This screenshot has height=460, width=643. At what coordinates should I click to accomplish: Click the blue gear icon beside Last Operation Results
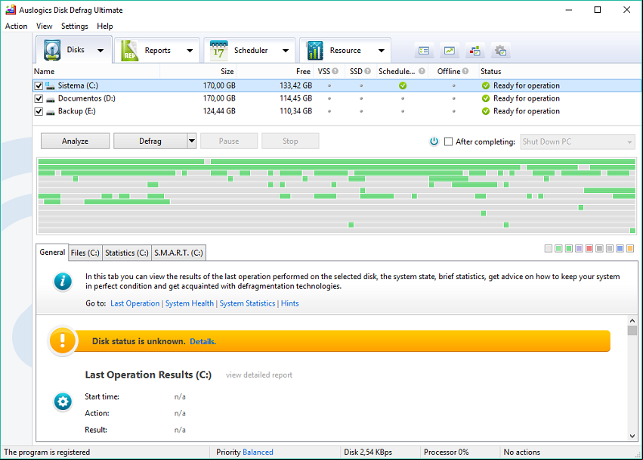point(63,401)
